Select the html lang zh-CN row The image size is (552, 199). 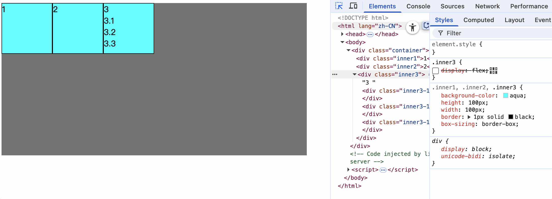point(370,26)
